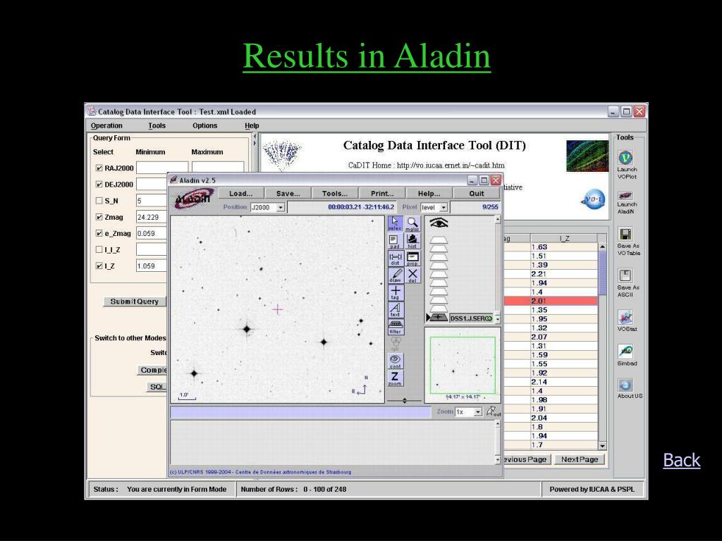Image resolution: width=722 pixels, height=541 pixels.
Task: Click the Zoom out rocket icon
Action: coord(491,411)
